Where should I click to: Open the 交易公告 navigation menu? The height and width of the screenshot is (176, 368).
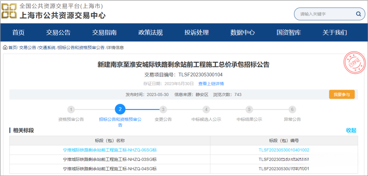point(58,33)
